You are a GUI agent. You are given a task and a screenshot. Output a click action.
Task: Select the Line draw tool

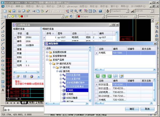3,23
